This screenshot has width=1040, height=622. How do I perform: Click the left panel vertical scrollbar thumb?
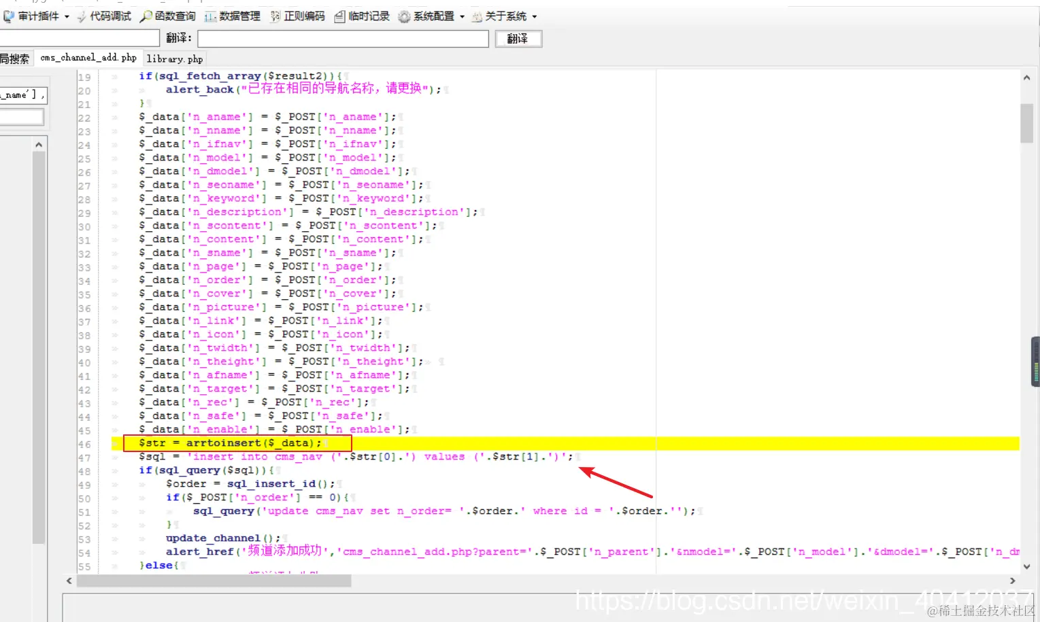[x=39, y=347]
